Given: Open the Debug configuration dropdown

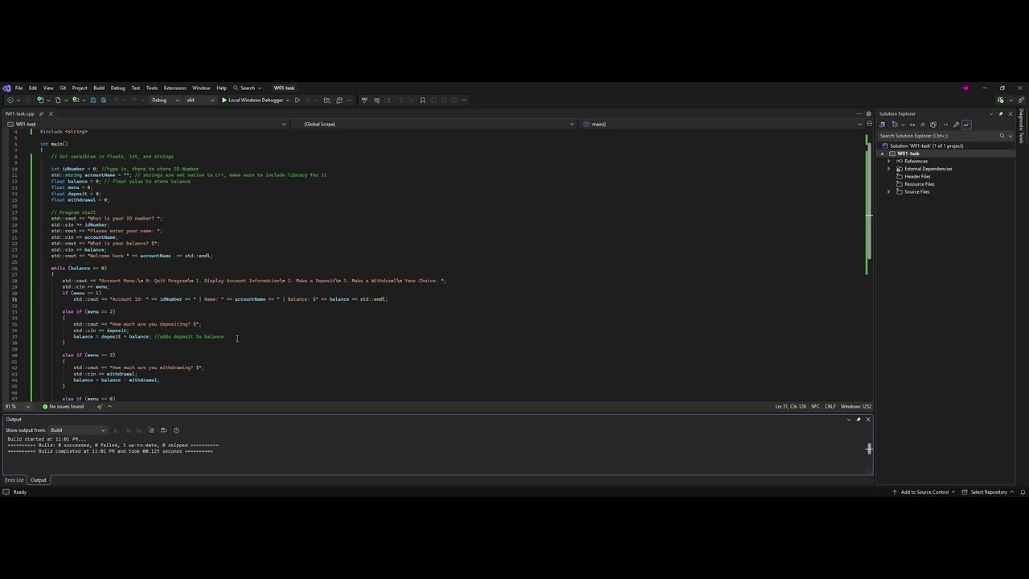Looking at the screenshot, I should (x=165, y=100).
